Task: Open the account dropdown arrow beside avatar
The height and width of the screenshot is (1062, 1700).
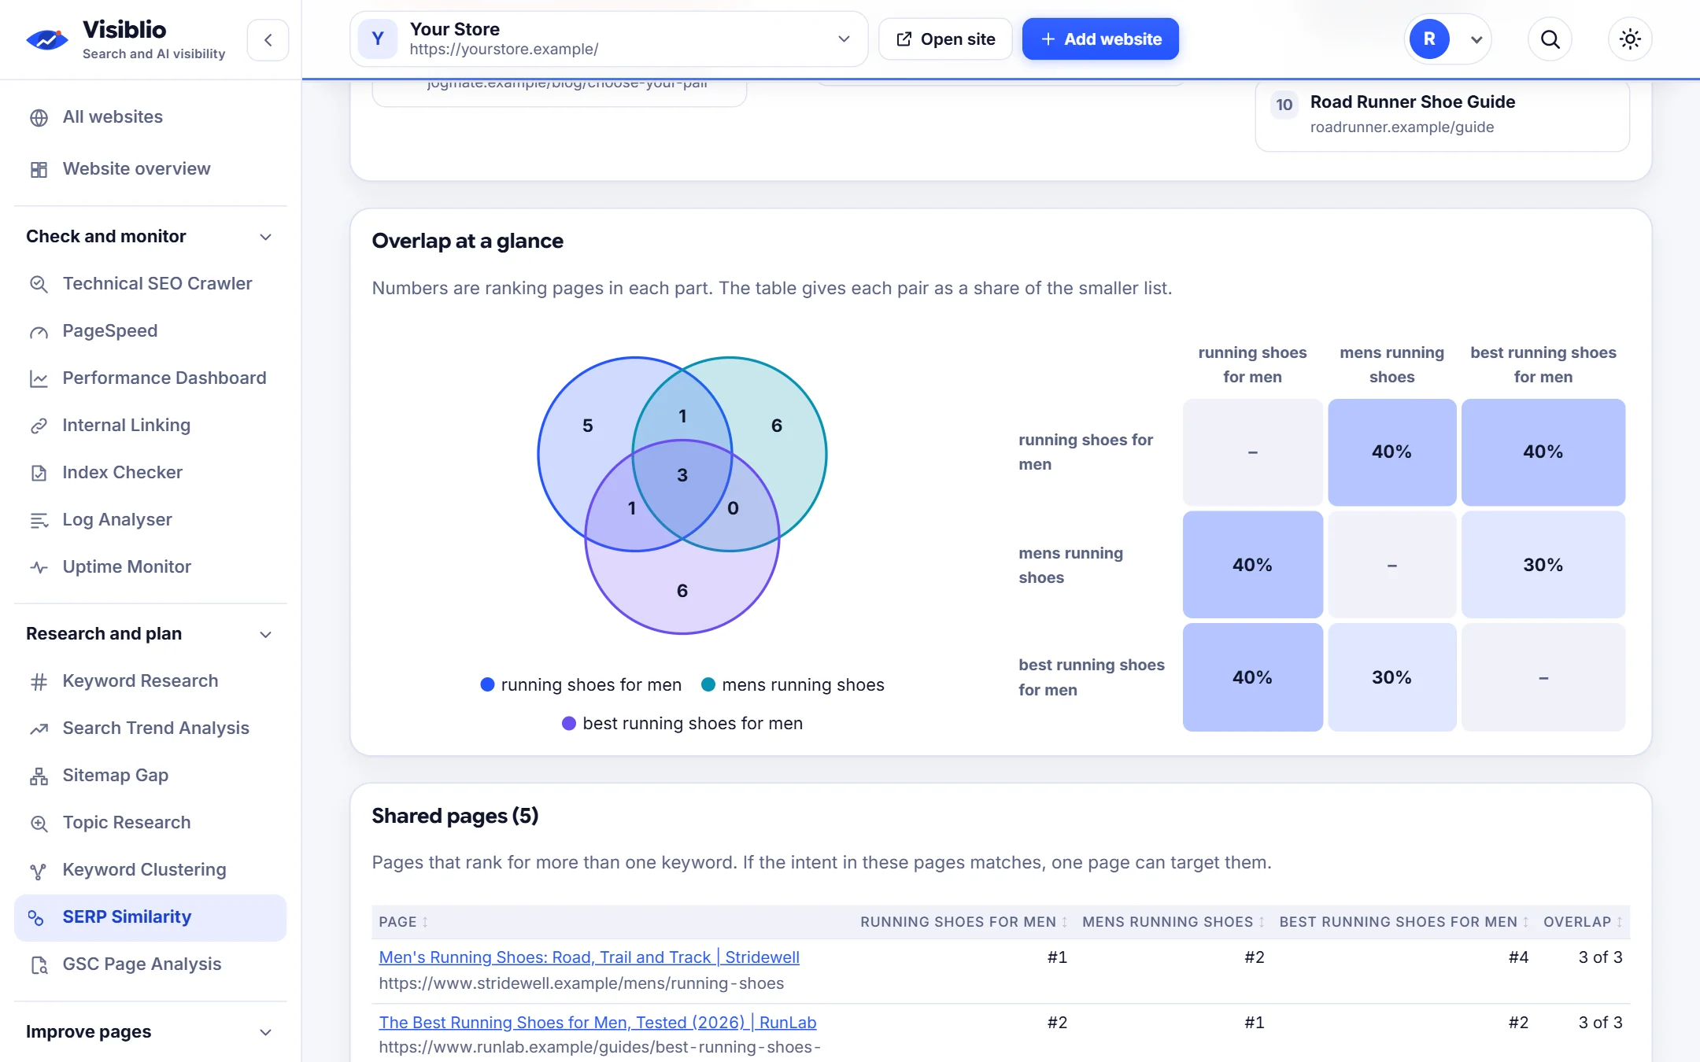Action: tap(1476, 40)
